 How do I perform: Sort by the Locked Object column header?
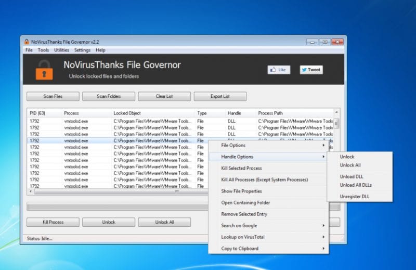coord(153,113)
